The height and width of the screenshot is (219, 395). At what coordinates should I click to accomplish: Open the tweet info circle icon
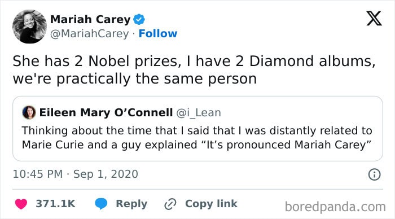pos(374,174)
